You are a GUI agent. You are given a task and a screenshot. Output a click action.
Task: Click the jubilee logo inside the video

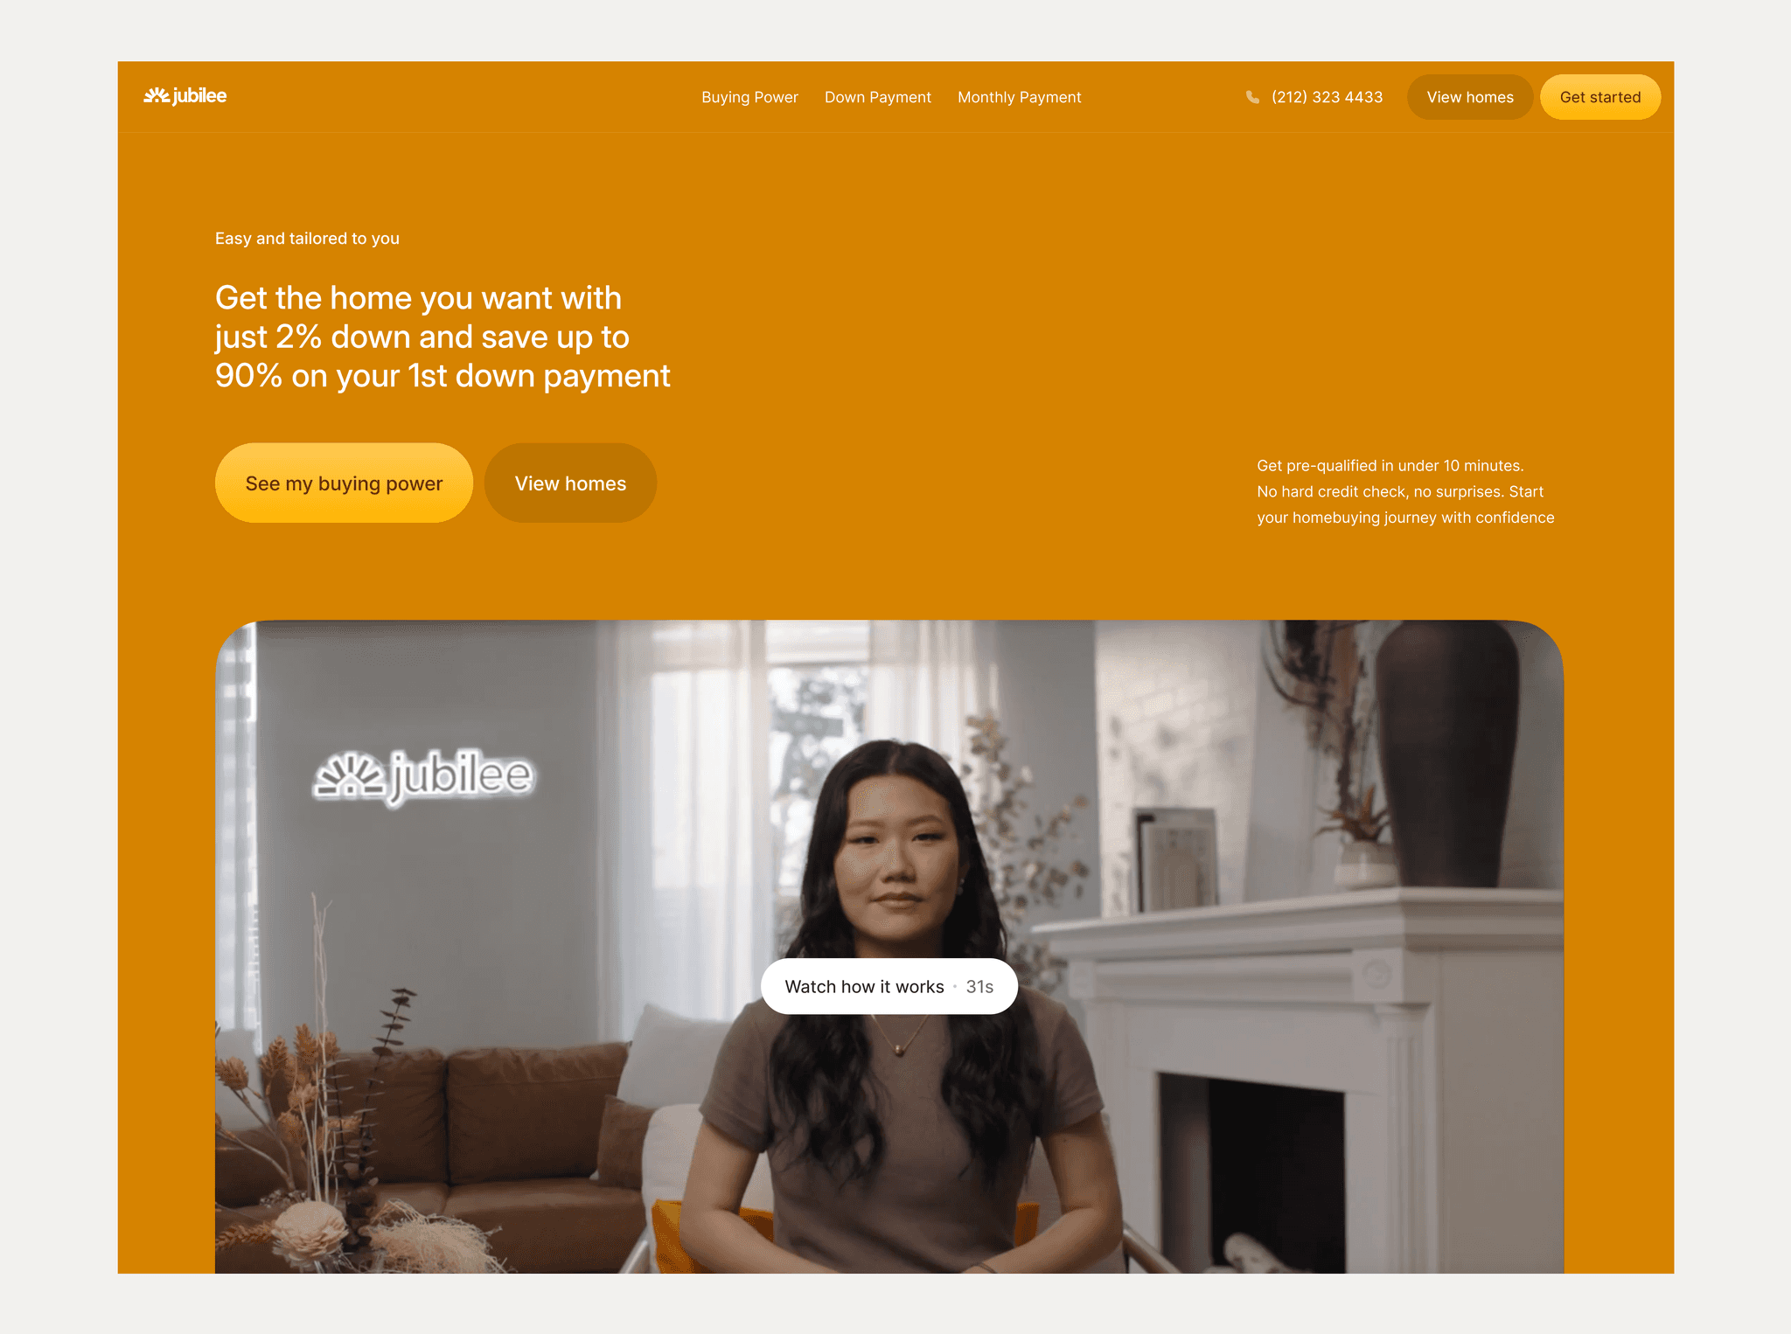[423, 775]
